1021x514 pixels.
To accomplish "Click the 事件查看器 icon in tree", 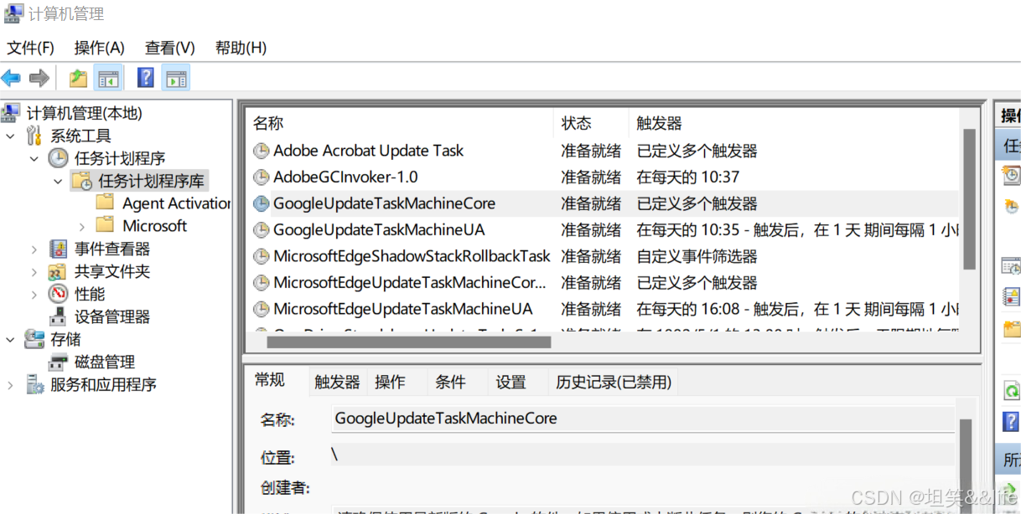I will tap(58, 249).
